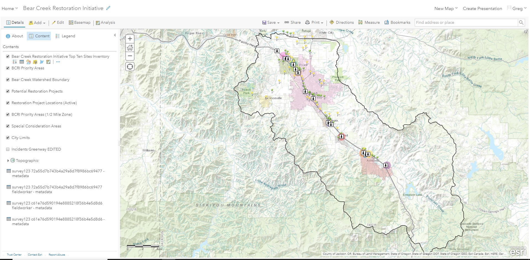This screenshot has height=260, width=530.
Task: Switch to the Legend tab
Action: click(x=65, y=36)
